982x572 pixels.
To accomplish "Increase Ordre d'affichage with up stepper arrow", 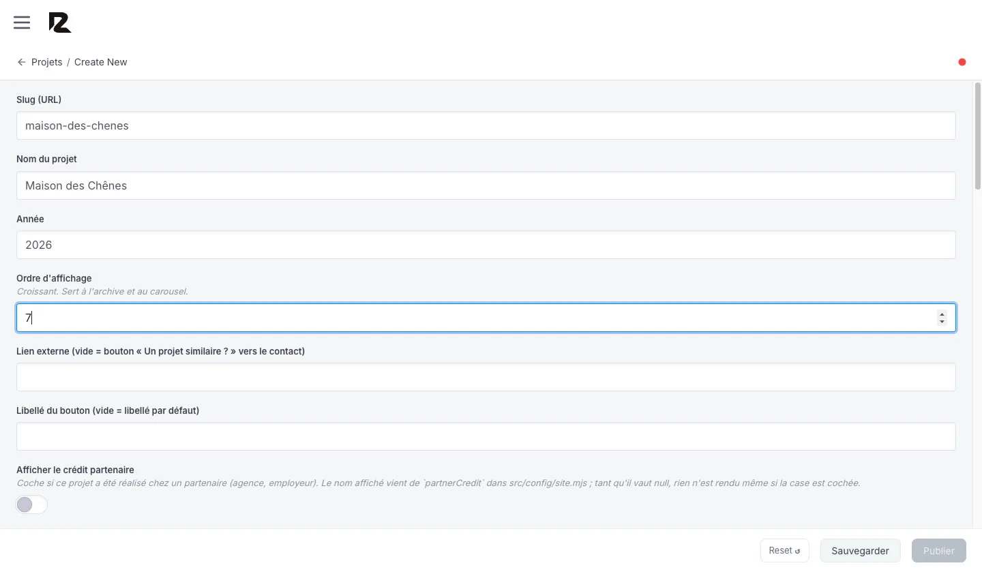I will click(x=942, y=314).
